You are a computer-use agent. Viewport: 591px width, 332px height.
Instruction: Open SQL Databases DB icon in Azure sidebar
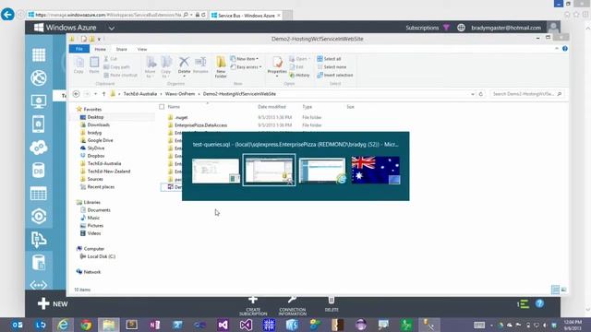[39, 171]
